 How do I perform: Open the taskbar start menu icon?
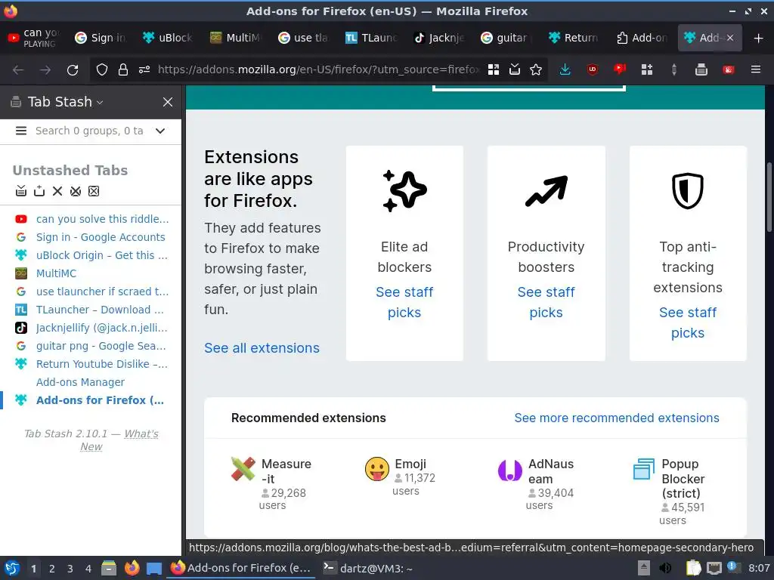point(12,568)
